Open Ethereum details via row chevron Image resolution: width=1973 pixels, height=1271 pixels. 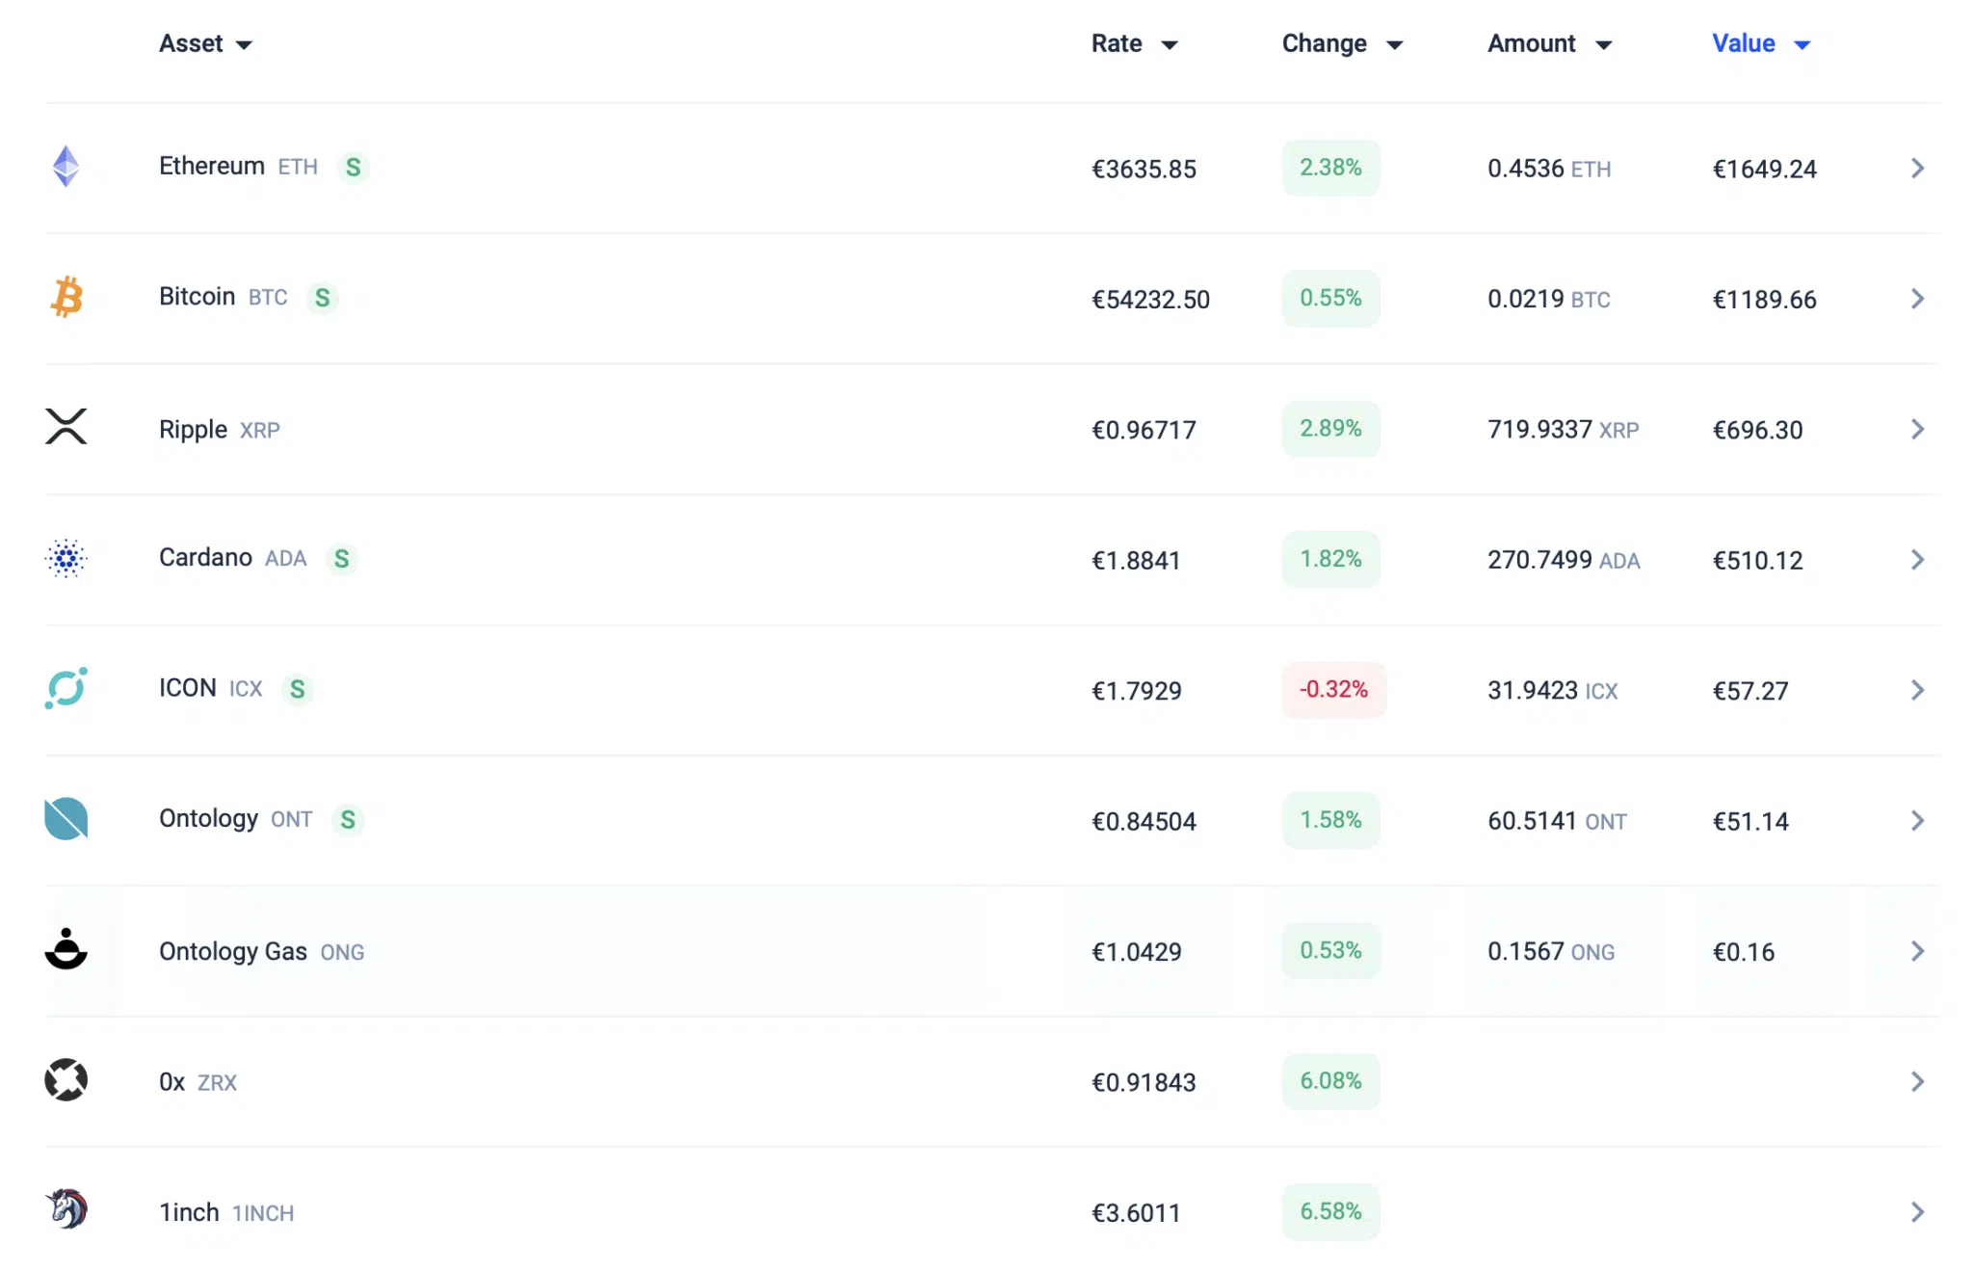(x=1917, y=169)
